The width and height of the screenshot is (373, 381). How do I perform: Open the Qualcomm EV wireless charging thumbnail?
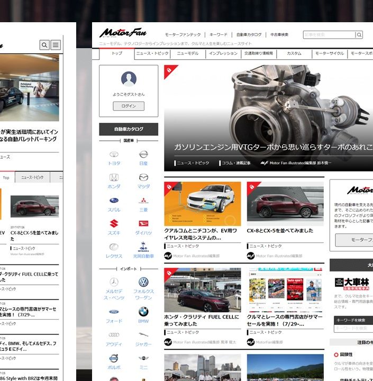tap(203, 204)
